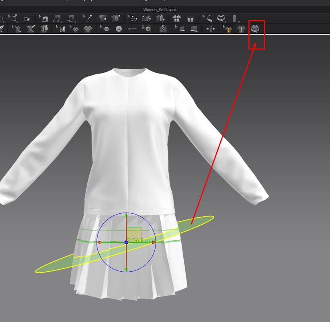Click the 2156.8 mm measurement label
The height and width of the screenshot is (322, 330).
141,240
